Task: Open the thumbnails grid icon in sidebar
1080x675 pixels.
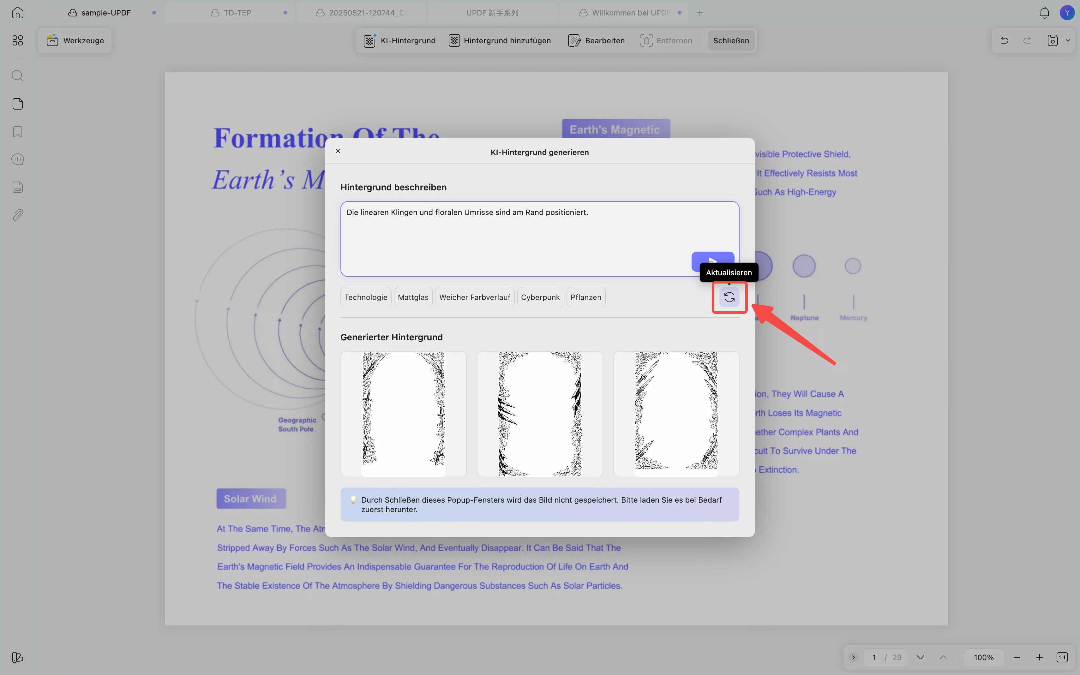Action: click(17, 41)
